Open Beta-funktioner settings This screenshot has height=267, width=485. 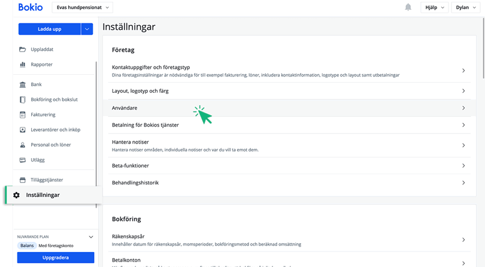tap(289, 166)
